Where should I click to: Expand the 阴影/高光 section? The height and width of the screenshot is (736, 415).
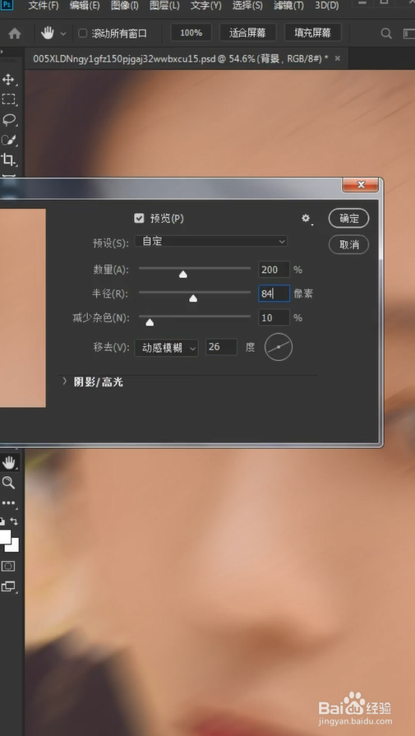click(x=65, y=382)
